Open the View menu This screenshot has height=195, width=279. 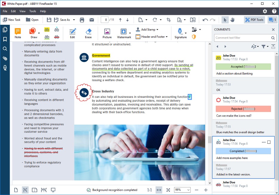[x=22, y=11]
